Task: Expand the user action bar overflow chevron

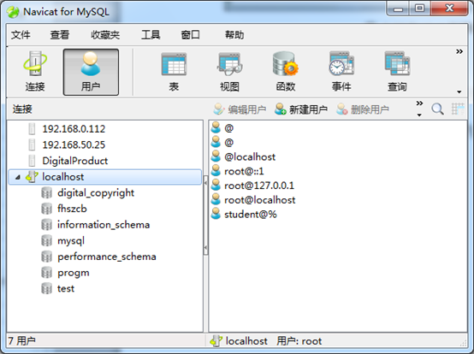Action: click(x=419, y=103)
